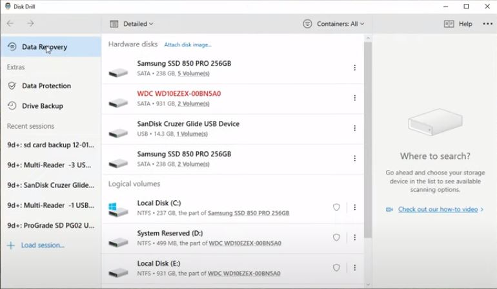Viewport: 497px width, 289px height.
Task: Click the drive icon for WDC WD10EZEX hardware disk
Action: click(118, 103)
